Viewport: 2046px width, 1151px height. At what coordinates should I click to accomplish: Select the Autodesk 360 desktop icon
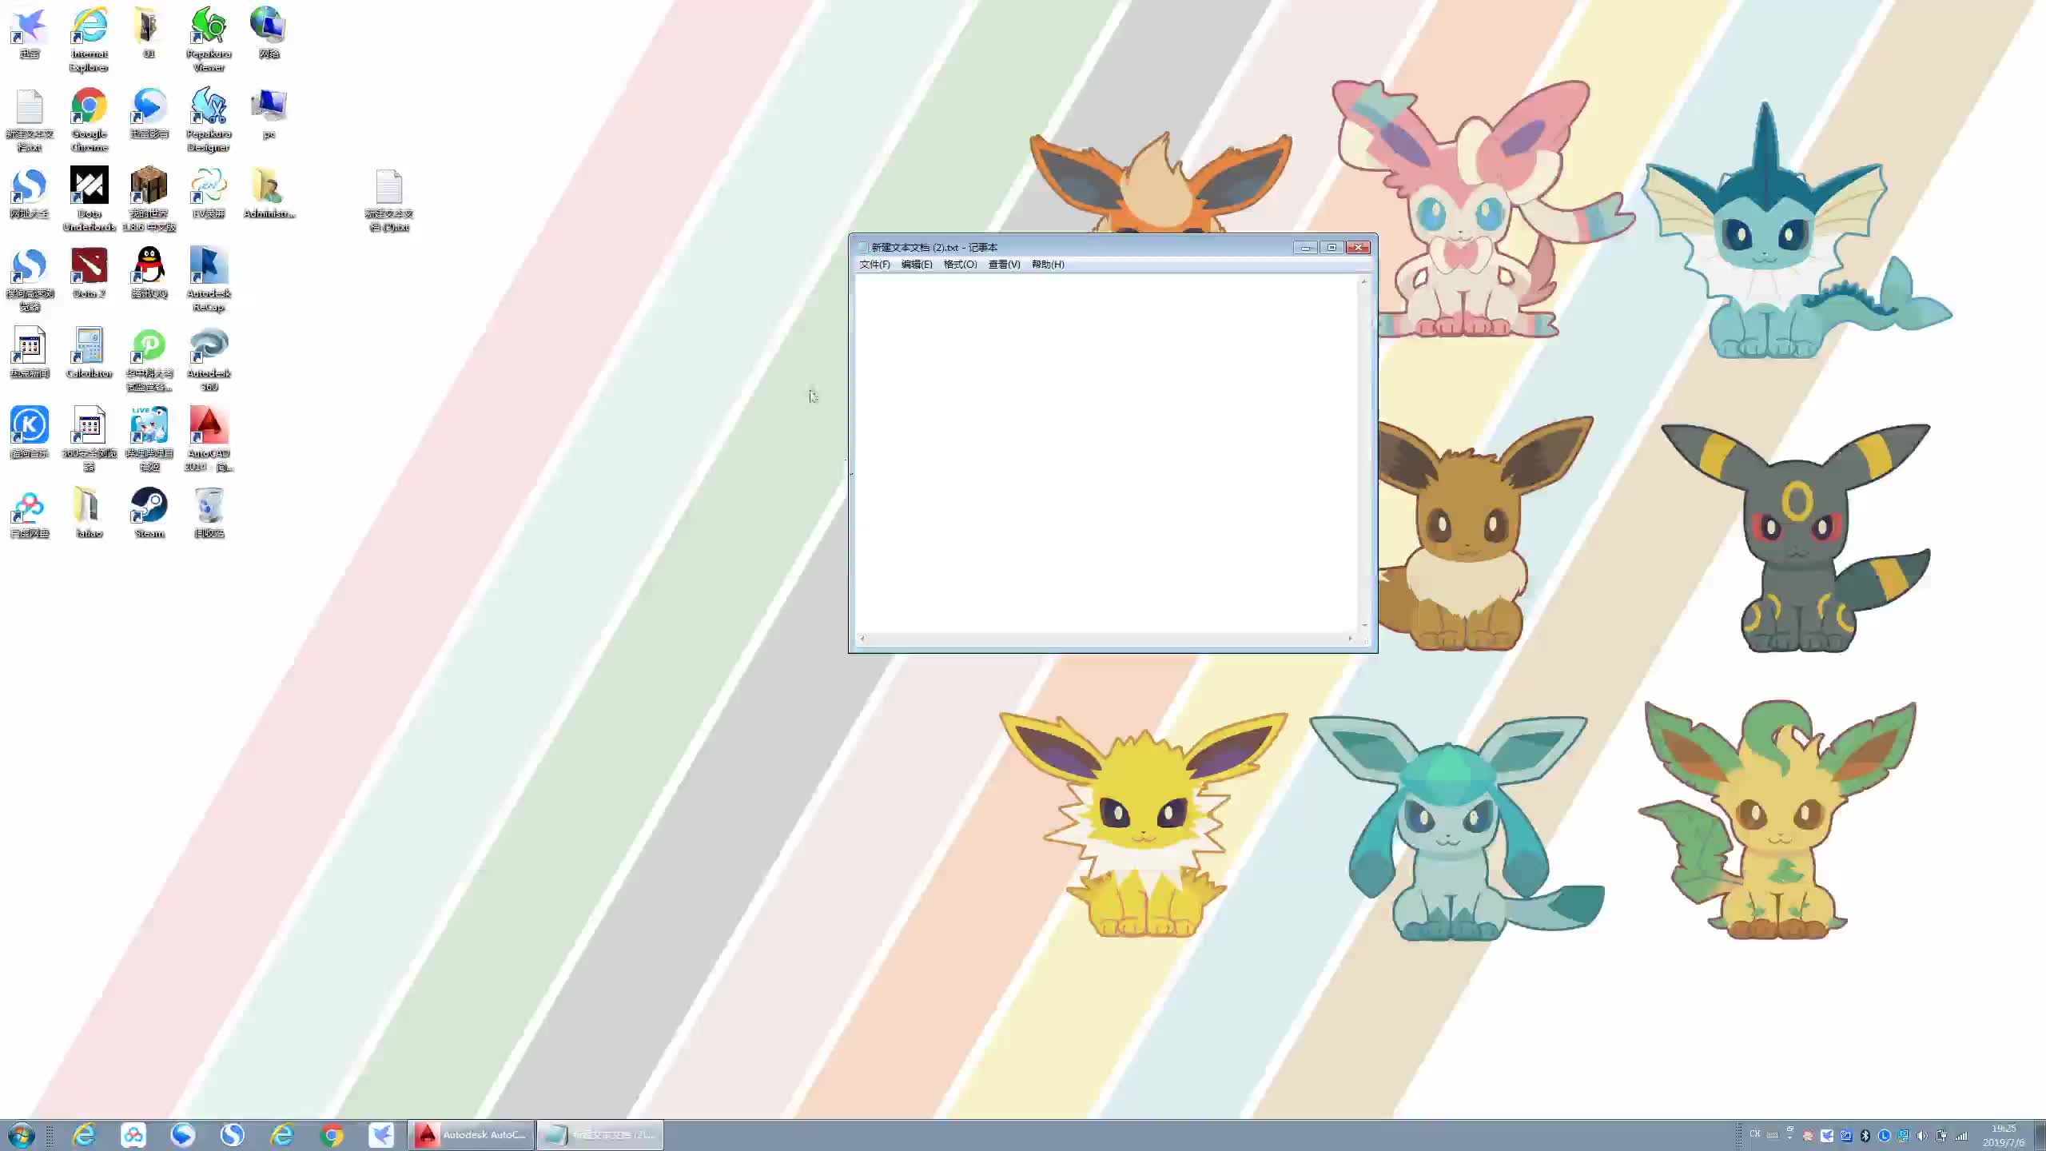[209, 360]
